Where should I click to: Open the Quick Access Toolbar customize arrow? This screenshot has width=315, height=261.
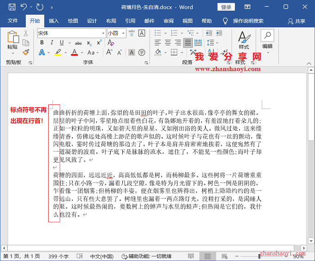tap(51, 7)
